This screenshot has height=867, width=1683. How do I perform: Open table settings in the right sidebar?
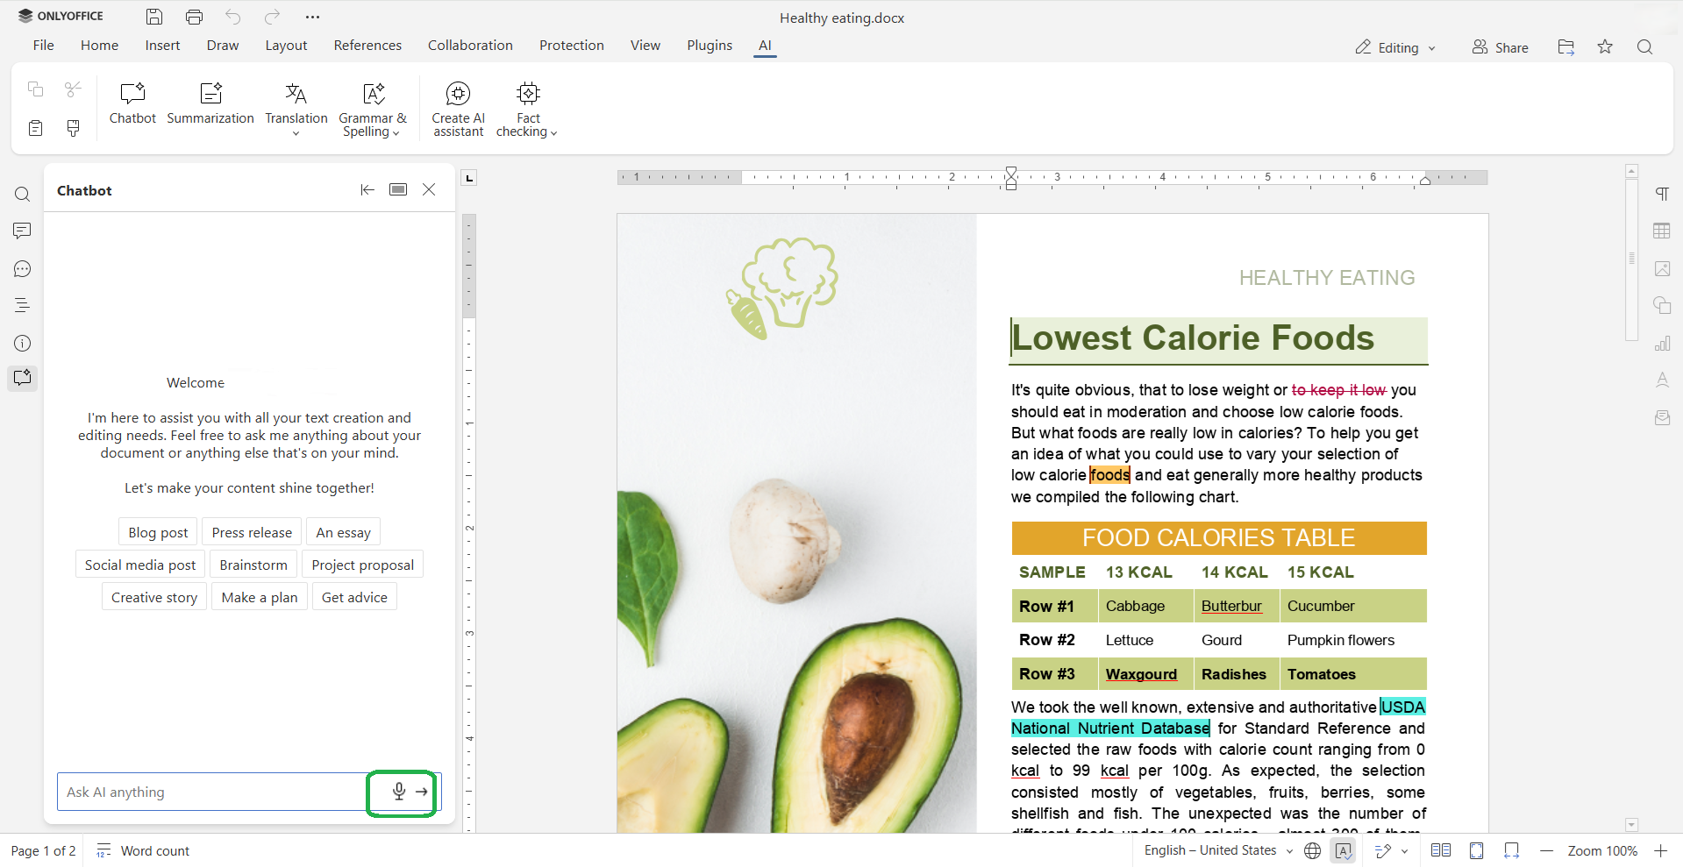1662,231
